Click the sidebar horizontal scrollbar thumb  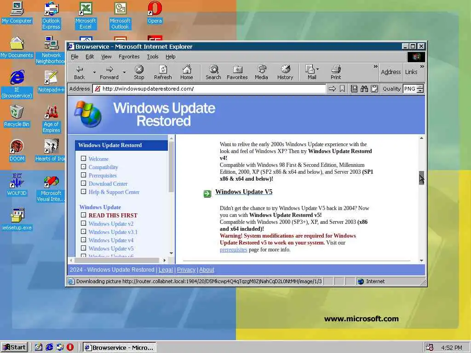click(x=116, y=260)
